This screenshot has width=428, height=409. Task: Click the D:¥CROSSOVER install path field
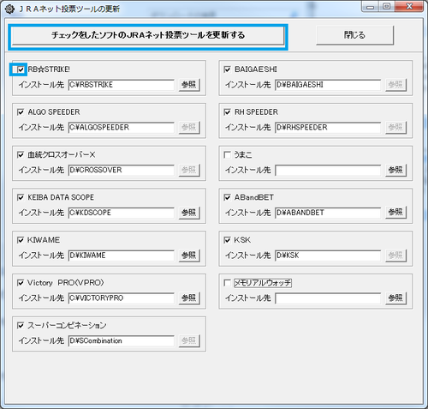[x=122, y=171]
